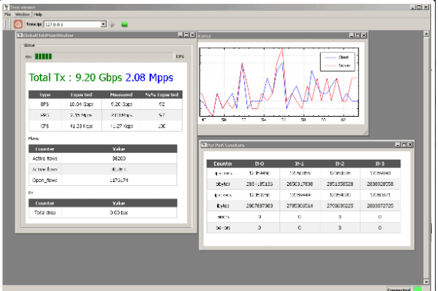Click the opackets row label
This screenshot has height=291, width=438.
pyautogui.click(x=223, y=174)
